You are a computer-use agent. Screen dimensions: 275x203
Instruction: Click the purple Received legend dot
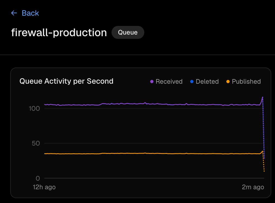click(152, 82)
